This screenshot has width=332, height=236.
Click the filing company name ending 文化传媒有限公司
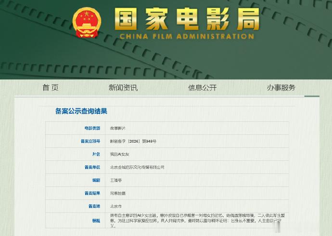pos(137,167)
